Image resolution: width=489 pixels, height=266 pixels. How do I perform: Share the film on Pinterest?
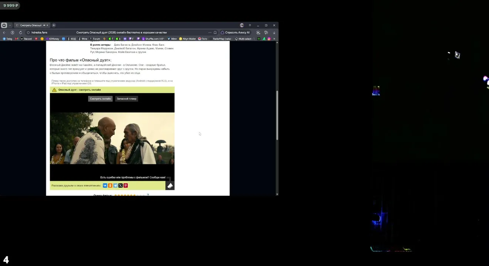(125, 185)
